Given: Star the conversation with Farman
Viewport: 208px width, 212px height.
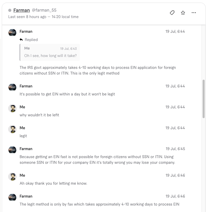Looking at the screenshot, I should [x=183, y=13].
